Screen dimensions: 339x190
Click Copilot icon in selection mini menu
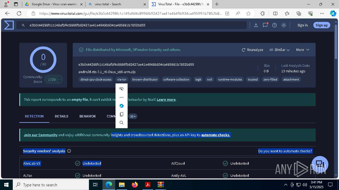point(122,106)
